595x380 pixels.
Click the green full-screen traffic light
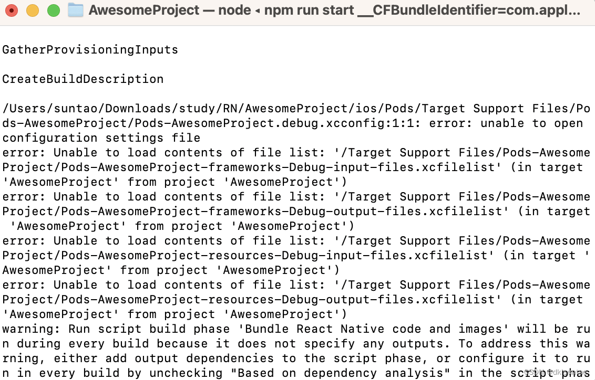pos(53,10)
